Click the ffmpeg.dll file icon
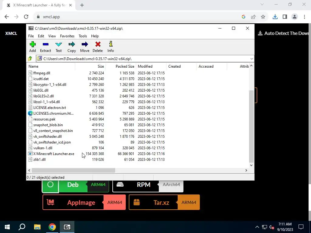 (30, 73)
